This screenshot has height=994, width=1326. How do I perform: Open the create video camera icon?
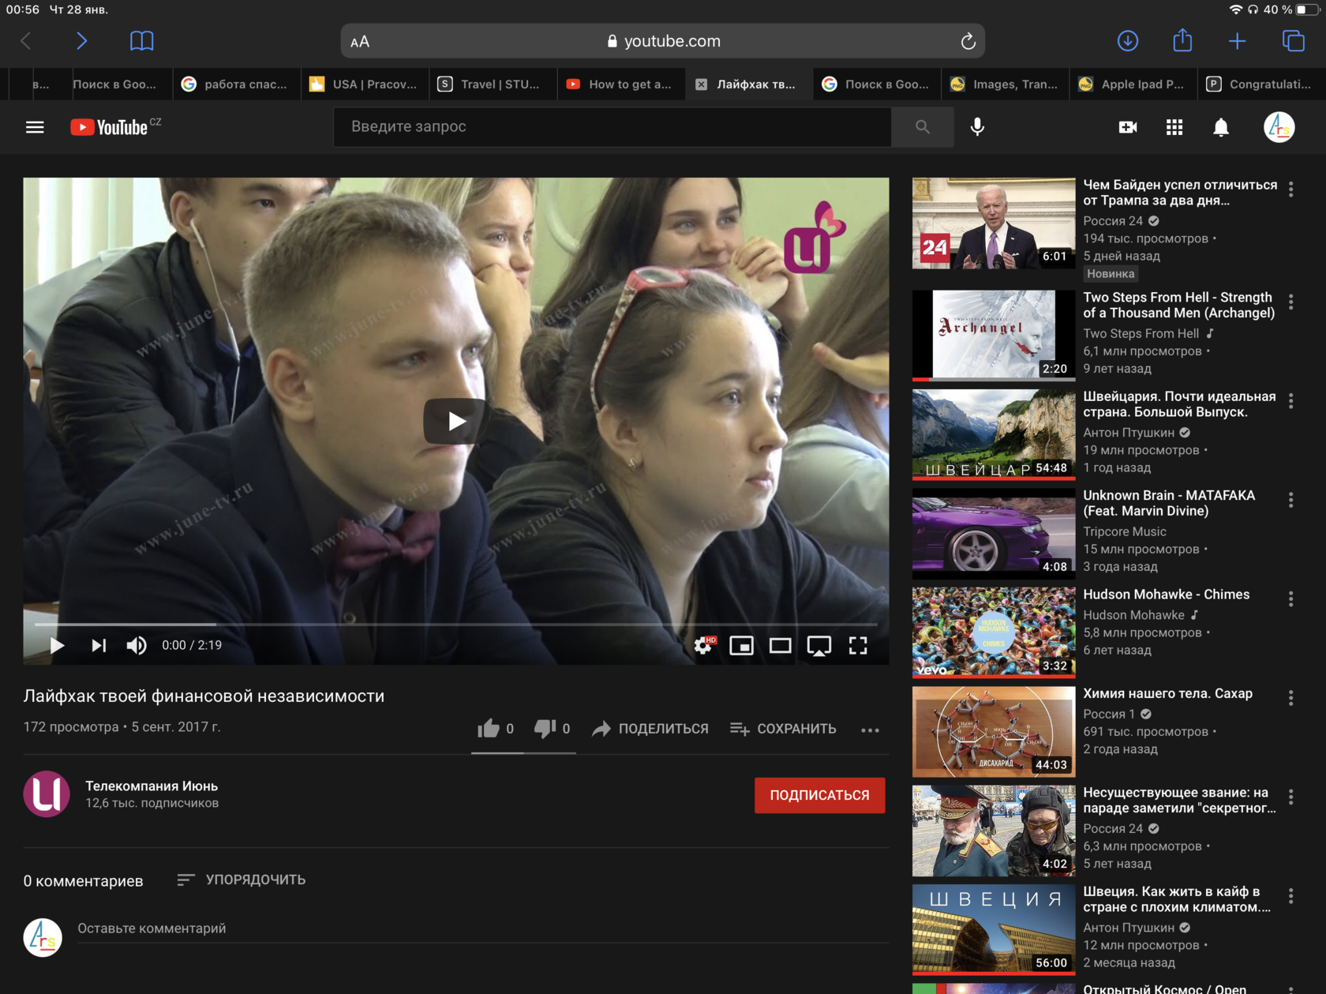tap(1128, 127)
